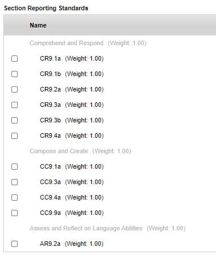Click the Name column header

[x=38, y=25]
